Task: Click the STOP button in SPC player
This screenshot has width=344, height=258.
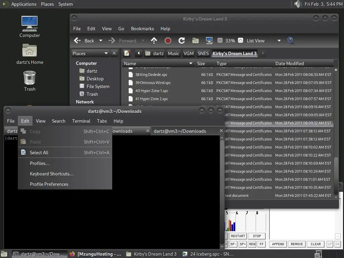Action: click(257, 236)
